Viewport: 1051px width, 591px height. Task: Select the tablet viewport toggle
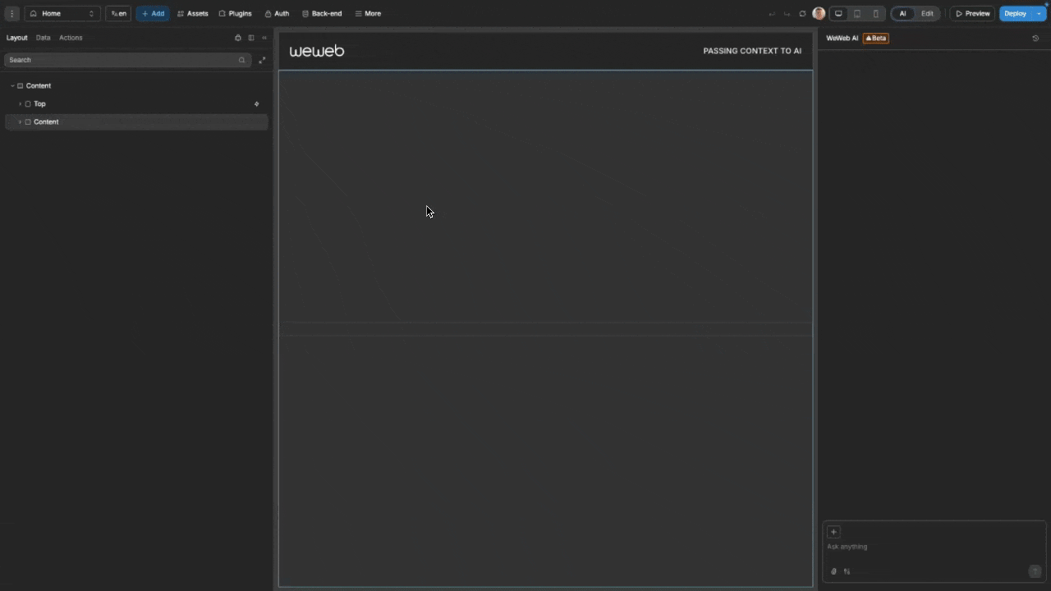click(856, 13)
